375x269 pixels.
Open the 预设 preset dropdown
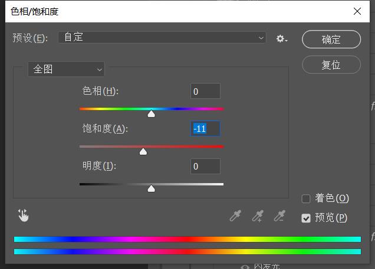[162, 38]
